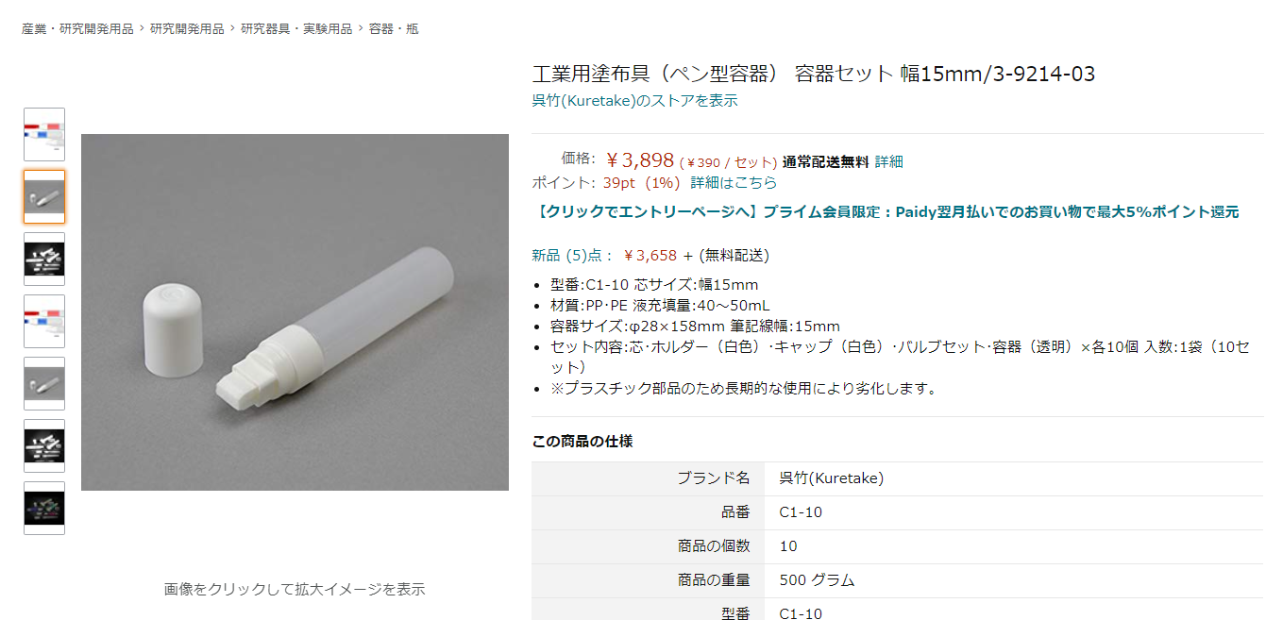Image resolution: width=1266 pixels, height=620 pixels.
Task: Select the first product thumbnail image
Action: tap(44, 135)
